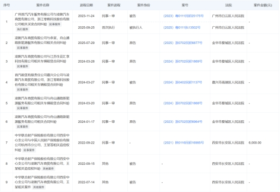Select the date cell 2024-03-27
This screenshot has height=192, width=280.
click(86, 82)
